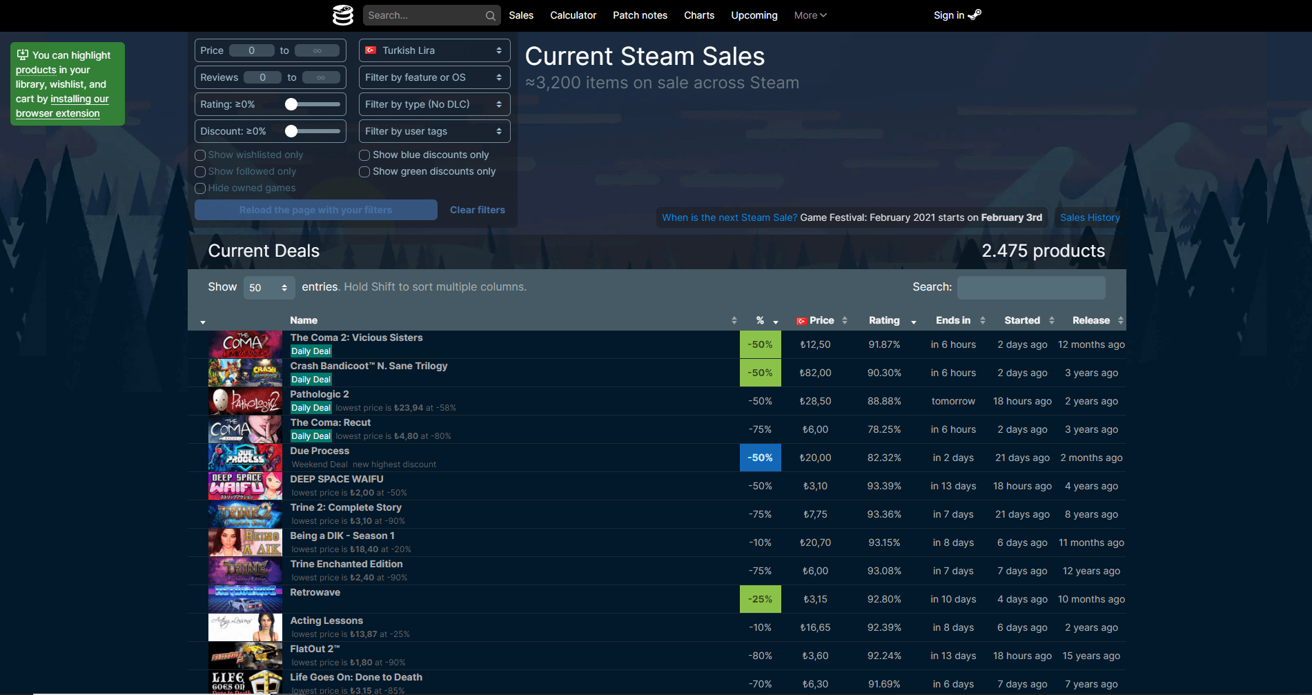This screenshot has height=695, width=1312.
Task: Click the products link in notice
Action: tap(36, 70)
